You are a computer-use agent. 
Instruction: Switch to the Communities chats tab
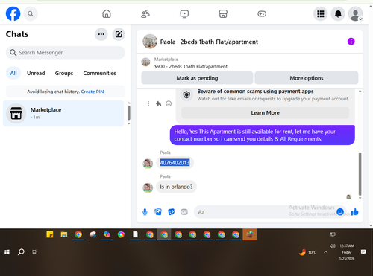point(99,73)
